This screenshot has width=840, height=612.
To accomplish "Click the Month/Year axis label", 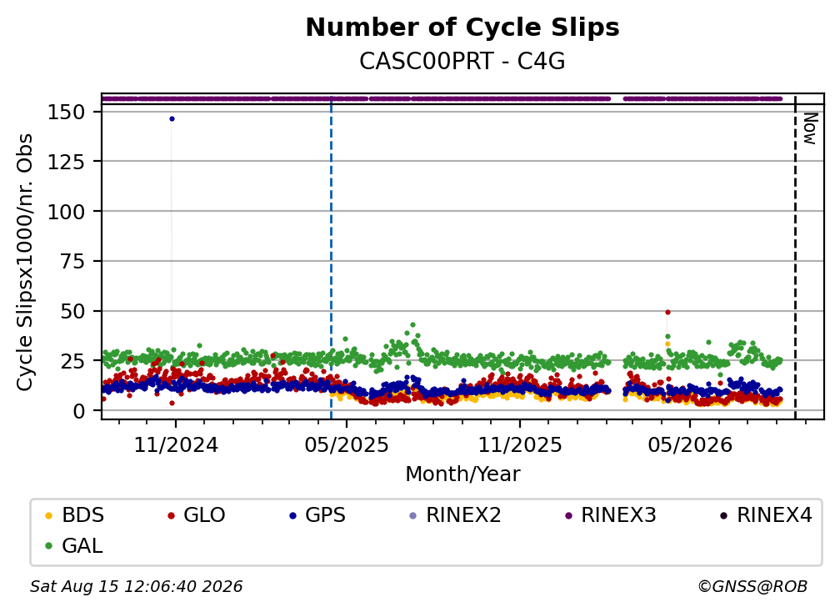I will tap(462, 474).
